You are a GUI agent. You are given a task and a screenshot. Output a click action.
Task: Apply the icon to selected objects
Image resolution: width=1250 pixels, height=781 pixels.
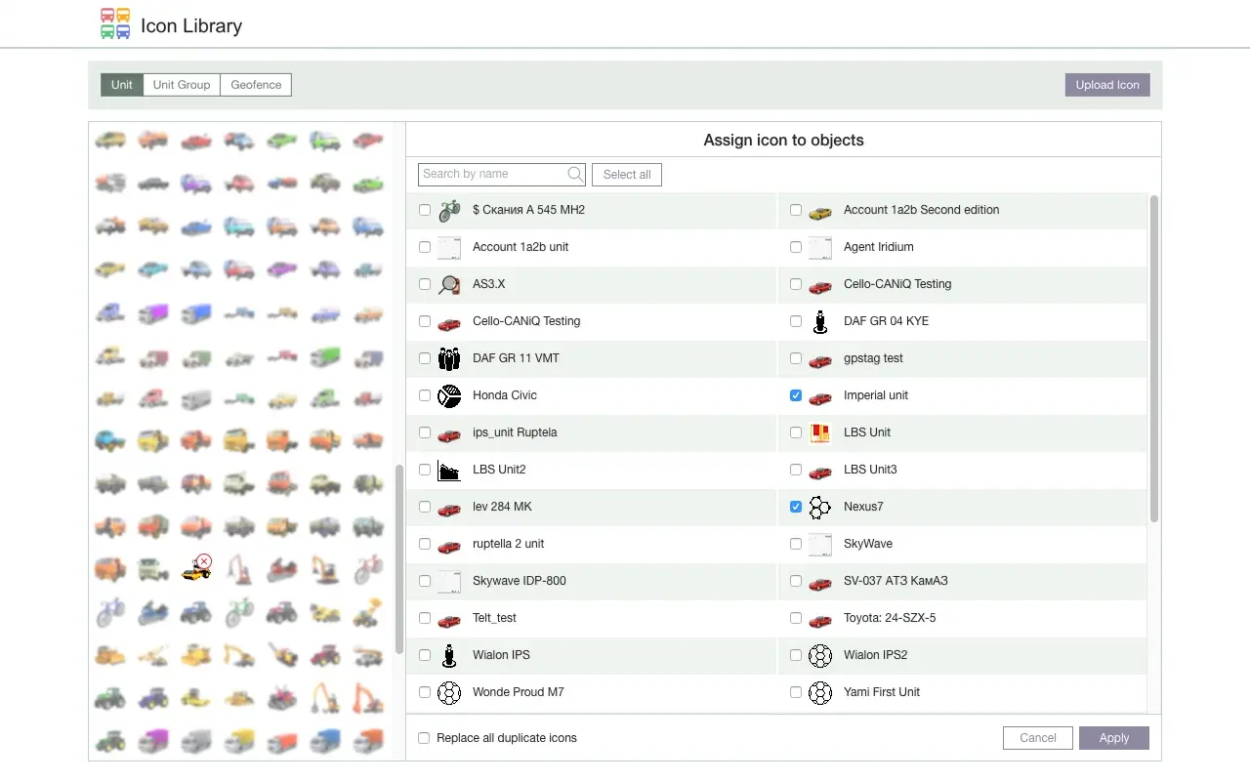pos(1114,738)
